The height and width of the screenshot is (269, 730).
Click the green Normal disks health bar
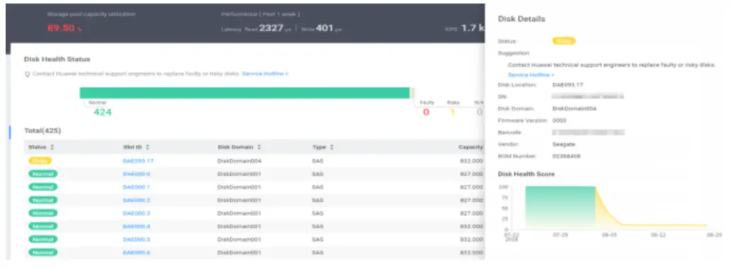pos(245,93)
